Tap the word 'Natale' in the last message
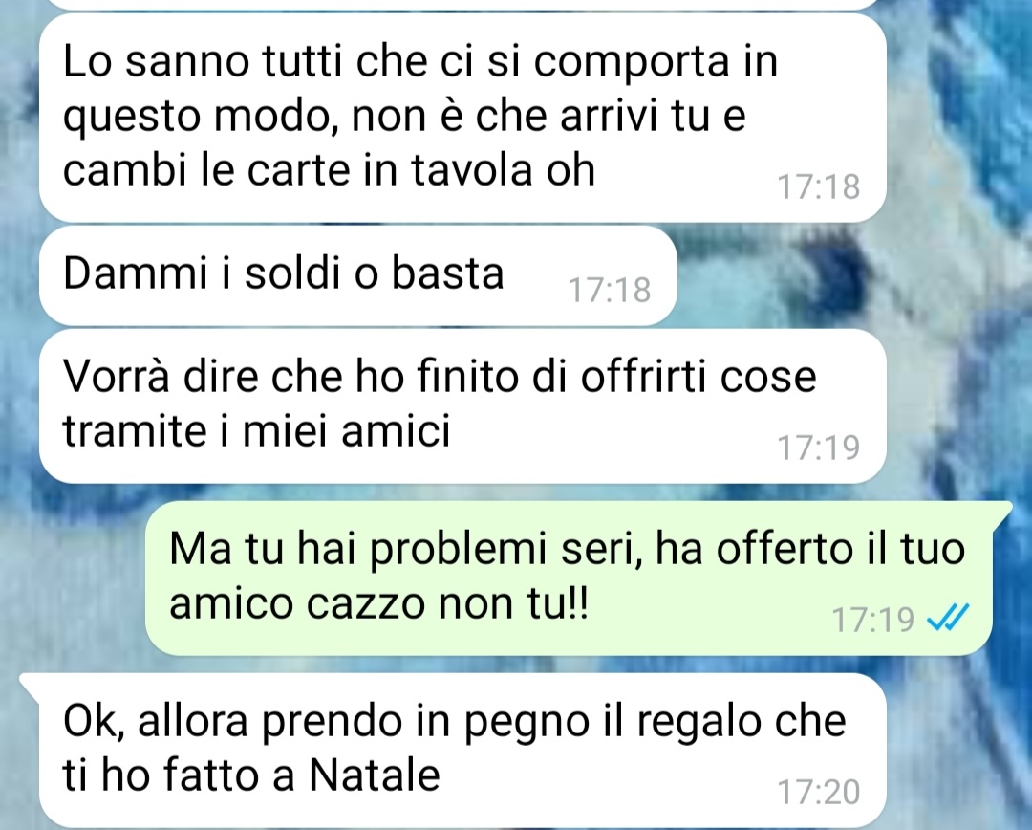This screenshot has height=830, width=1032. tap(375, 775)
